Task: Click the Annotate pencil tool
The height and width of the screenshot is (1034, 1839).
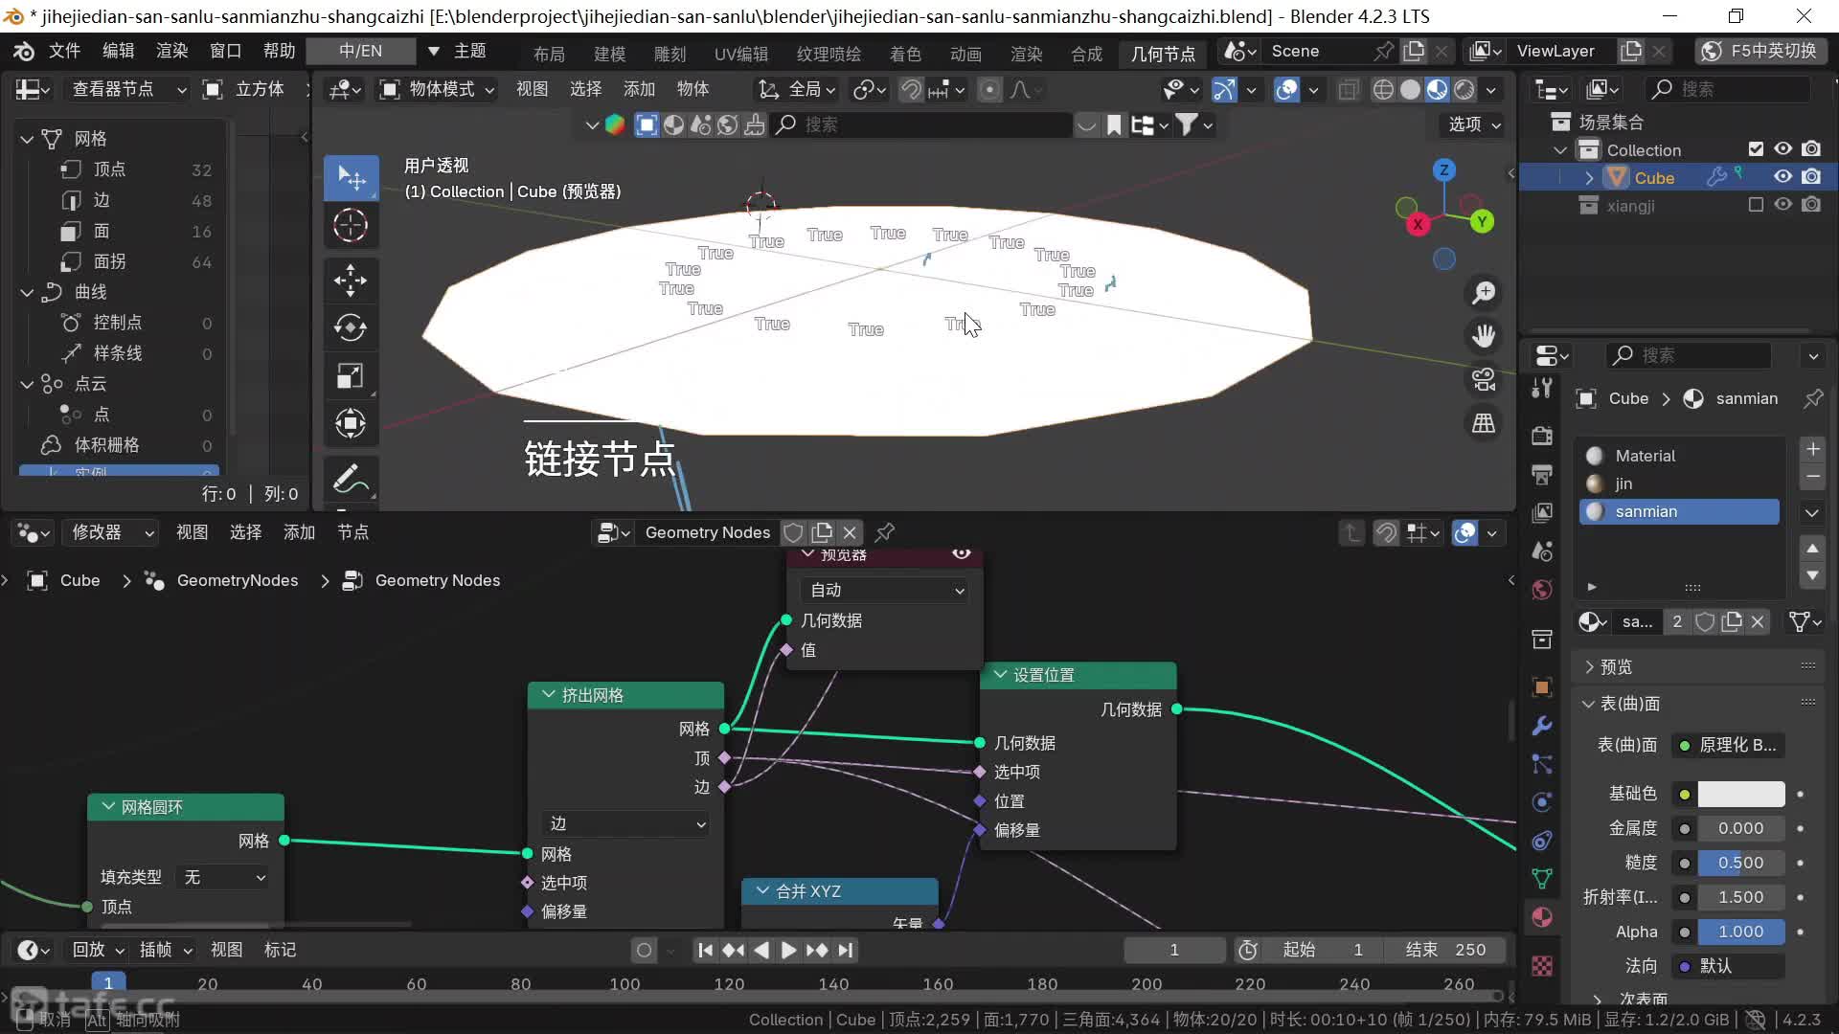Action: (351, 479)
